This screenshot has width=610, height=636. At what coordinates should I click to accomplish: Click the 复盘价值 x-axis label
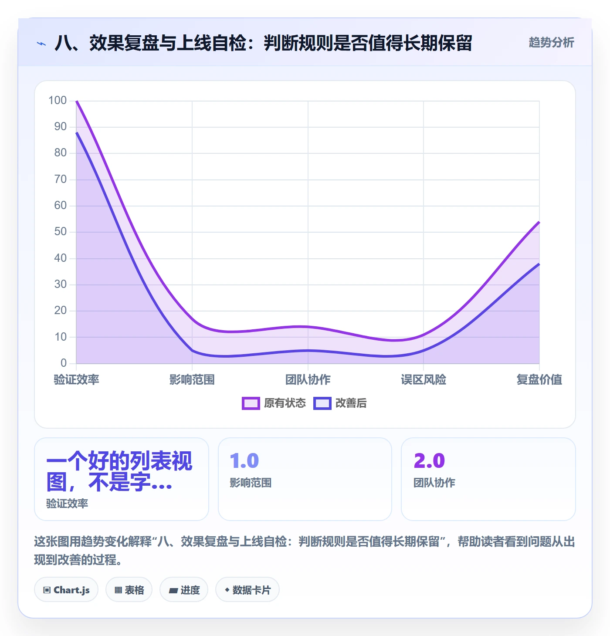click(539, 379)
